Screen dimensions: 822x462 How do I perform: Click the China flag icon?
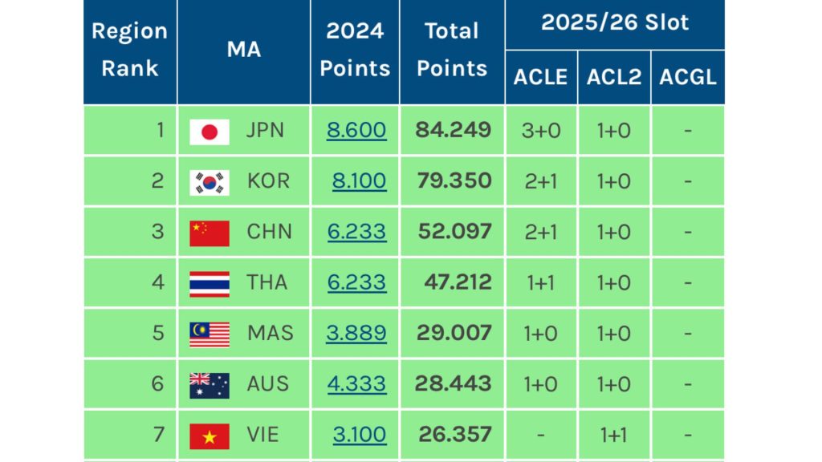coord(210,233)
